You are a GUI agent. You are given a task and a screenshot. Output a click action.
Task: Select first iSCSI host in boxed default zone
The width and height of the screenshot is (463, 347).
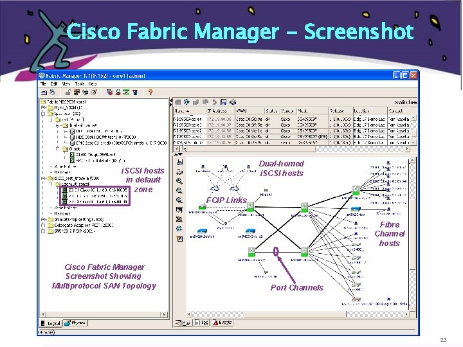point(95,190)
